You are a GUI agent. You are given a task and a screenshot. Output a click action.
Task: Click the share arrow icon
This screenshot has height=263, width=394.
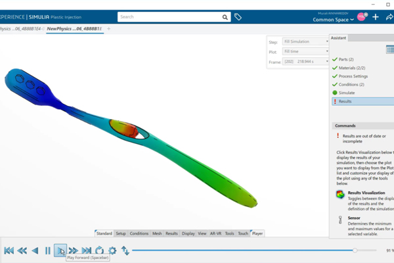pyautogui.click(x=389, y=17)
